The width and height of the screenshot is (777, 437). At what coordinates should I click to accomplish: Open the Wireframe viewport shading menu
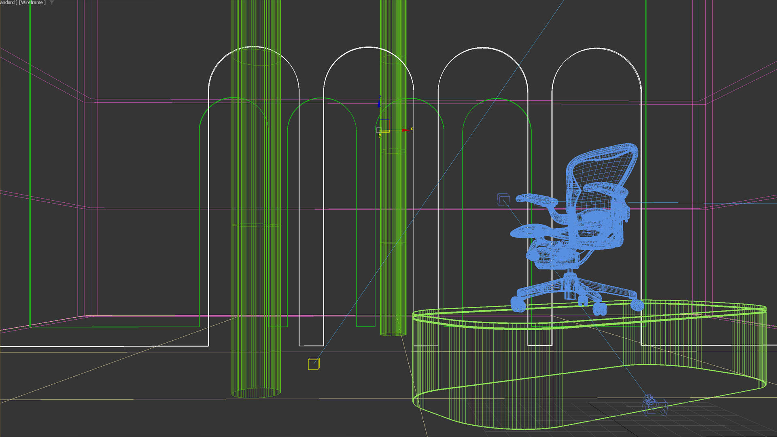(x=32, y=2)
